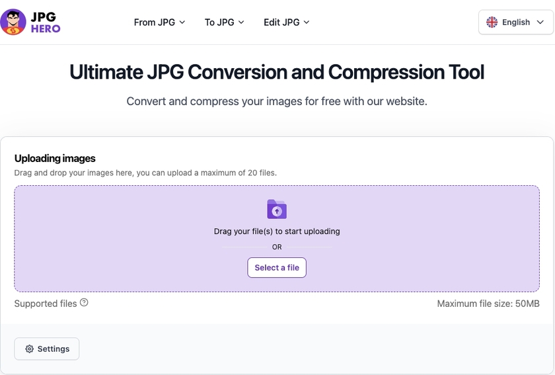Click the Supported files label
The width and height of the screenshot is (555, 375).
(x=46, y=304)
